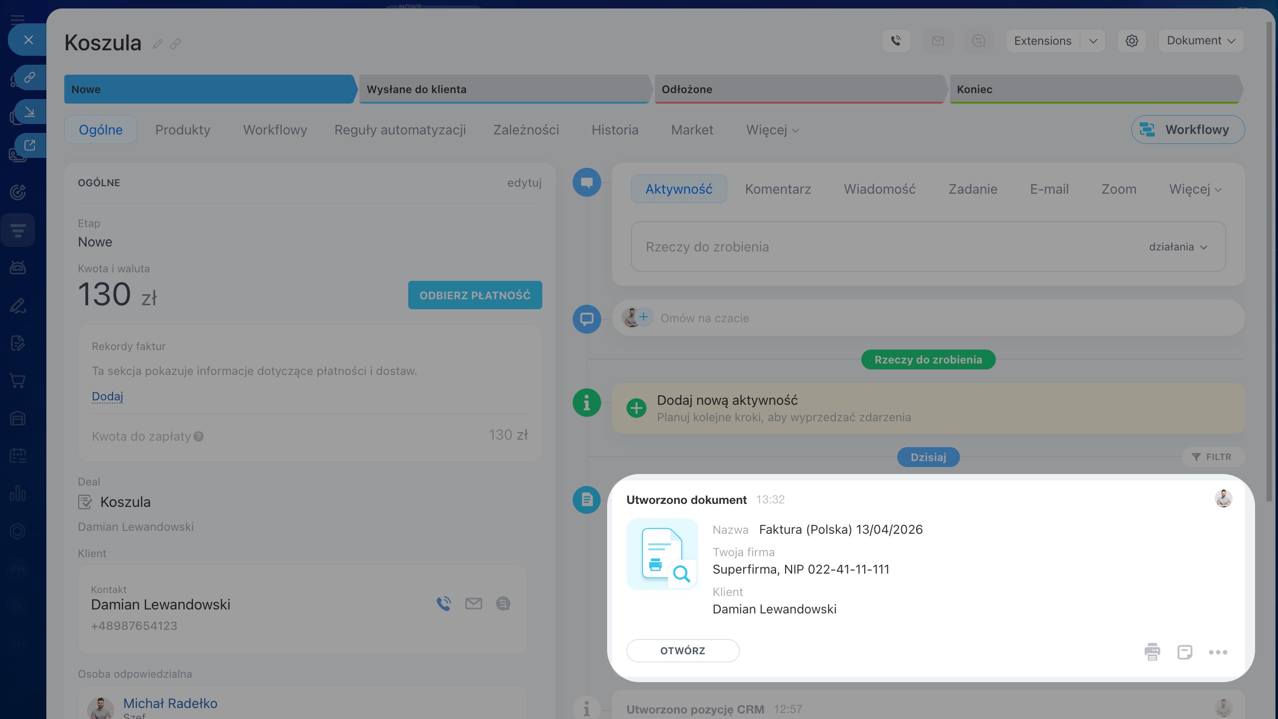This screenshot has height=719, width=1278.
Task: Switch to the Produkty tab
Action: 182,130
